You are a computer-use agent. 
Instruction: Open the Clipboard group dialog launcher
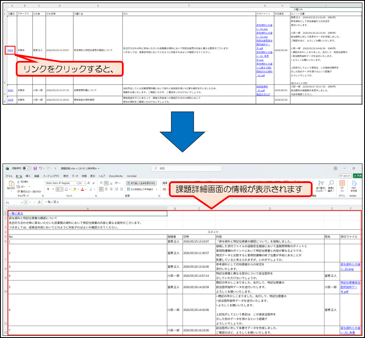[43, 196]
